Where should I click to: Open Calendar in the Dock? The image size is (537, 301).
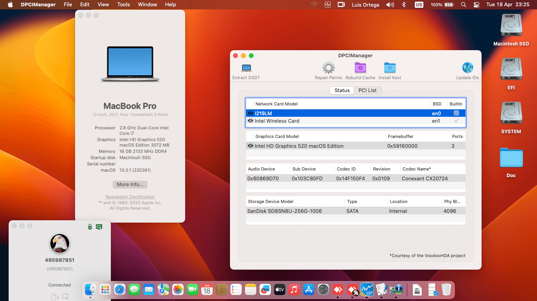(207, 290)
